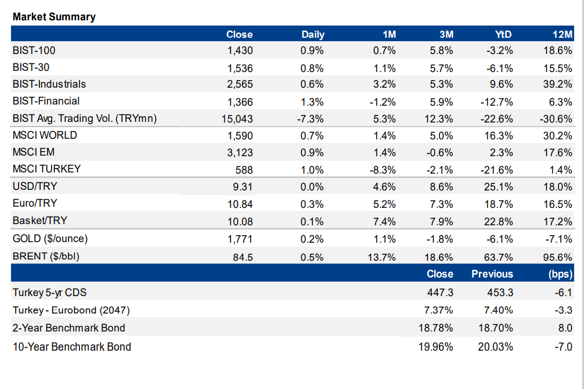Click the (bps) column header
This screenshot has width=584, height=389.
point(560,274)
